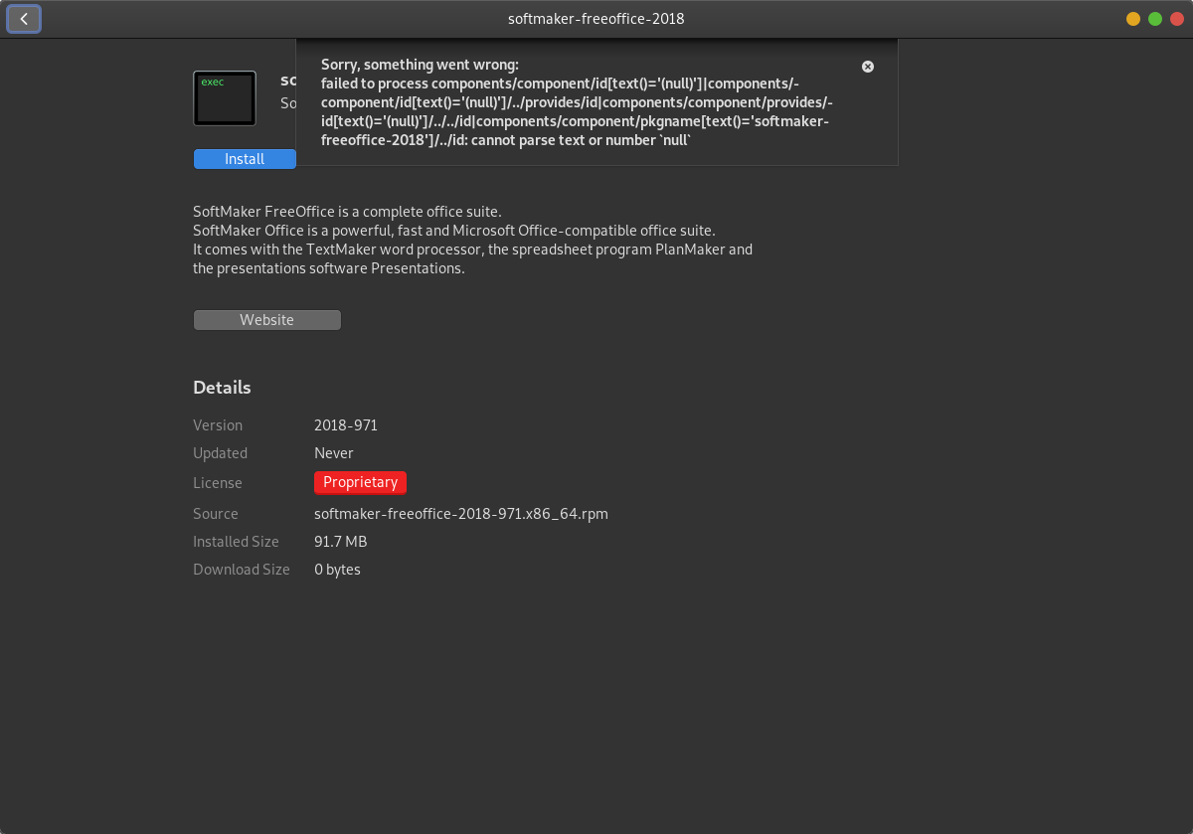Image resolution: width=1193 pixels, height=834 pixels.
Task: Click the Updated value 'Never'
Action: [x=333, y=453]
